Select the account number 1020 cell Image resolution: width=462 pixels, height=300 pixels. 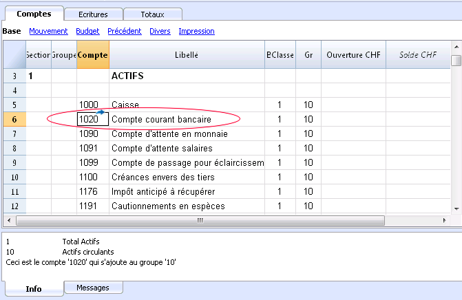pos(93,119)
